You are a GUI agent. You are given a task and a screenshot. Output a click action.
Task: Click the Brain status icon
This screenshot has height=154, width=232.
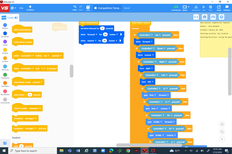coord(185,8)
